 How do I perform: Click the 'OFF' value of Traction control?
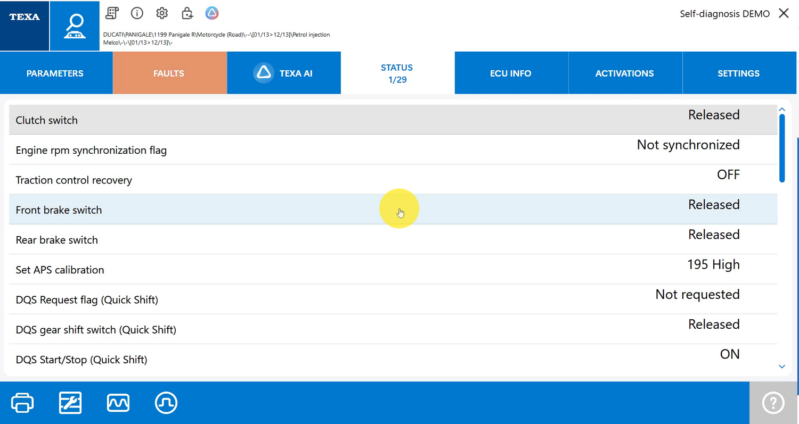pyautogui.click(x=728, y=174)
